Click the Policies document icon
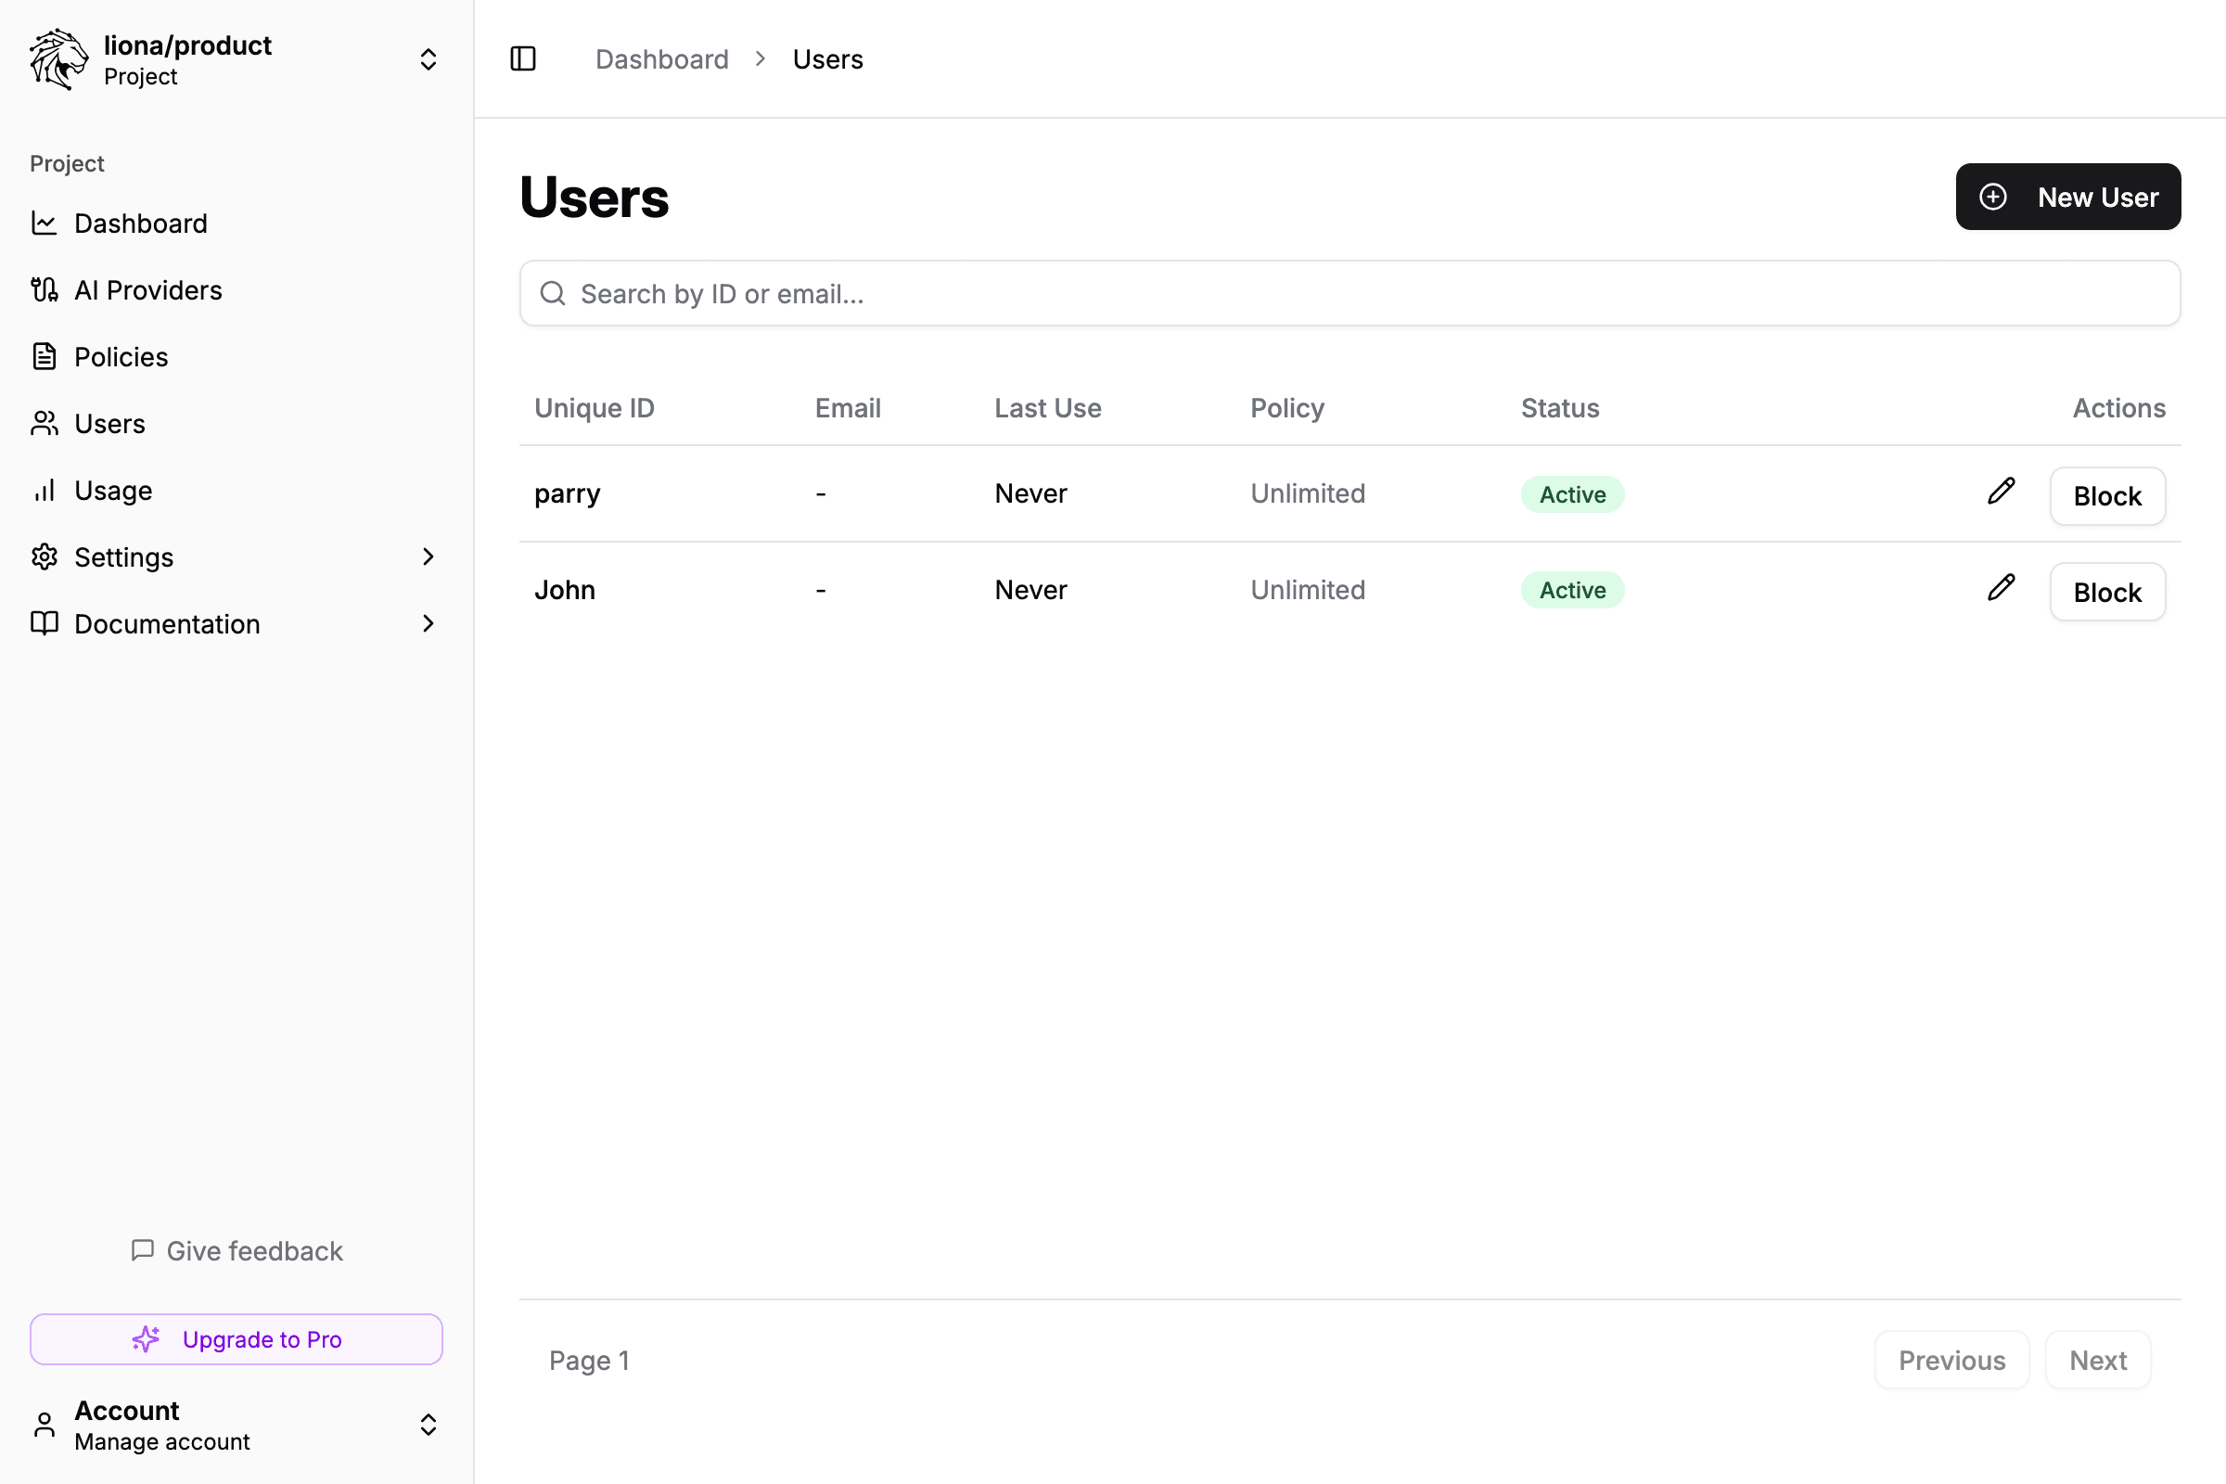 (45, 357)
